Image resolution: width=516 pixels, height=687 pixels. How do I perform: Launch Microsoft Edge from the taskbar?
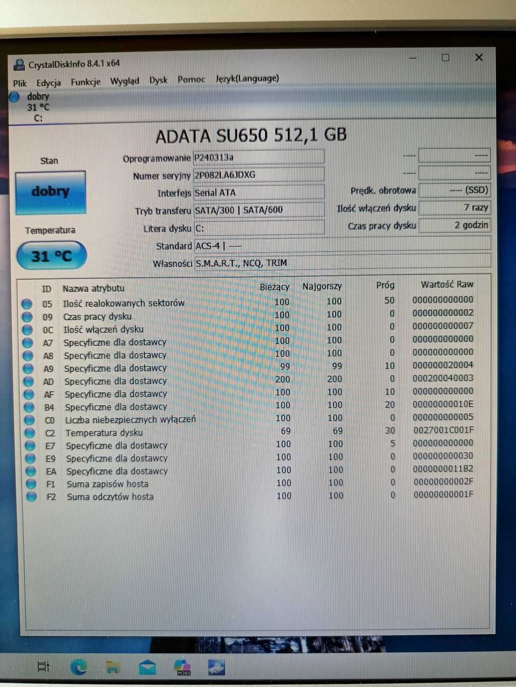pos(79,667)
